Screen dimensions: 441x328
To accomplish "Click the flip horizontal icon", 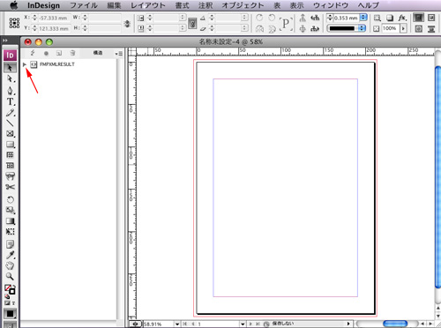I will [x=259, y=29].
